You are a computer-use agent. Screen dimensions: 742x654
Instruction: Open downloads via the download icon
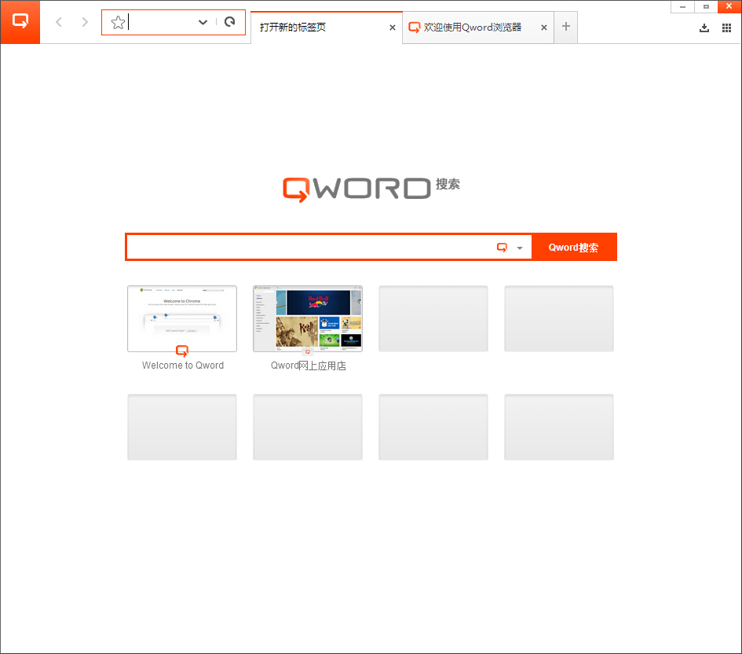click(704, 28)
